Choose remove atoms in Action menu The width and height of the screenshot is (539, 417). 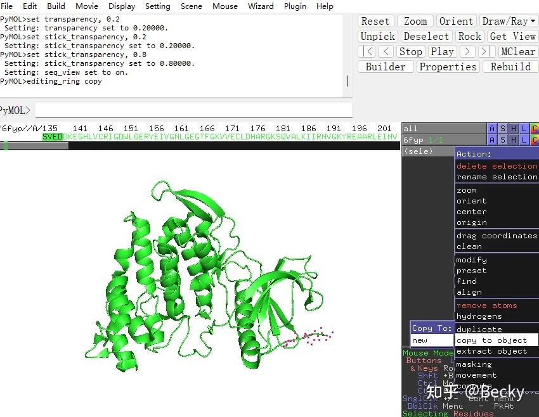(497, 305)
